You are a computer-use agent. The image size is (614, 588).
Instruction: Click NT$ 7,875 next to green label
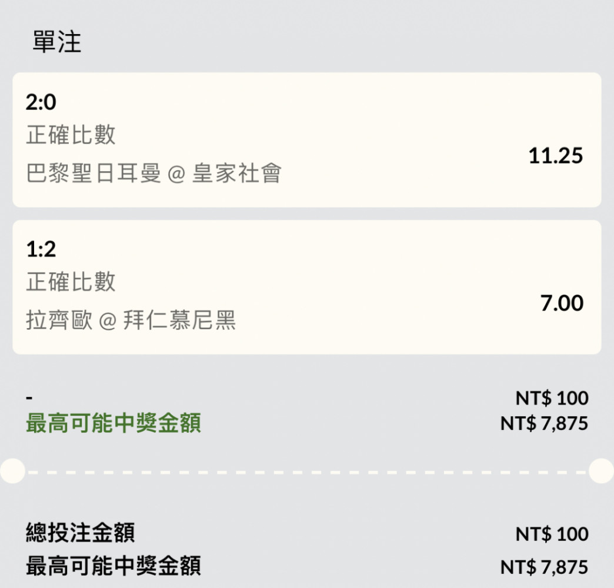click(544, 423)
